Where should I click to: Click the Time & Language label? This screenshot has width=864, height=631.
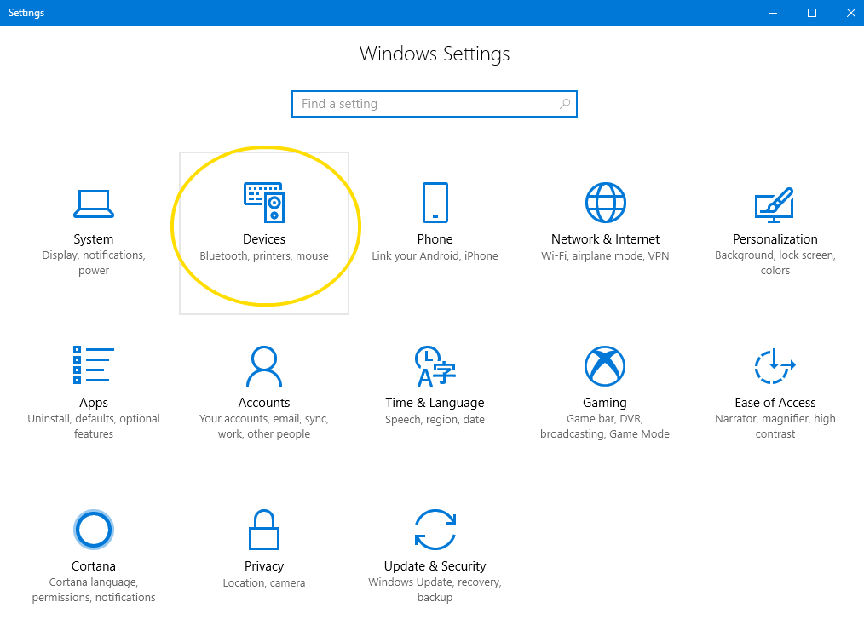tap(435, 403)
